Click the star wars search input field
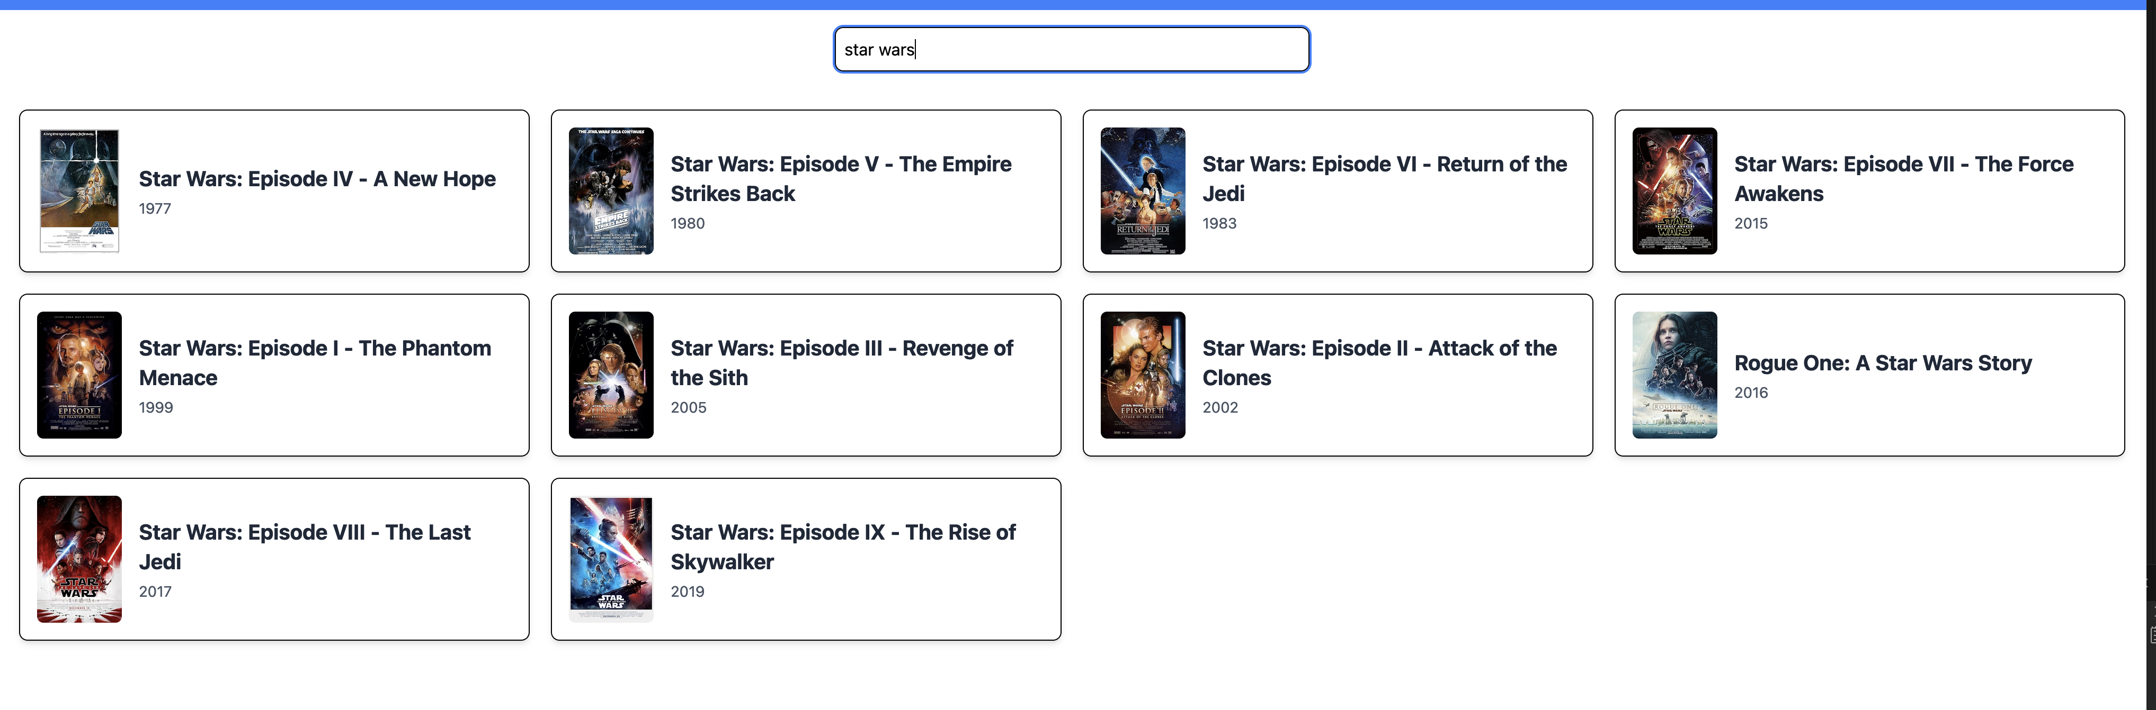The width and height of the screenshot is (2156, 710). point(1071,49)
